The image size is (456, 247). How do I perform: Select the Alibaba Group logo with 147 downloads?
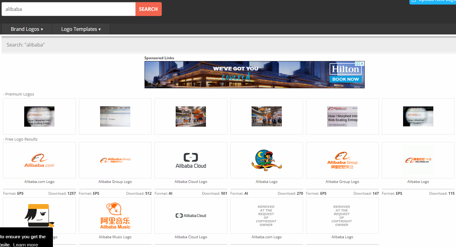point(342,160)
